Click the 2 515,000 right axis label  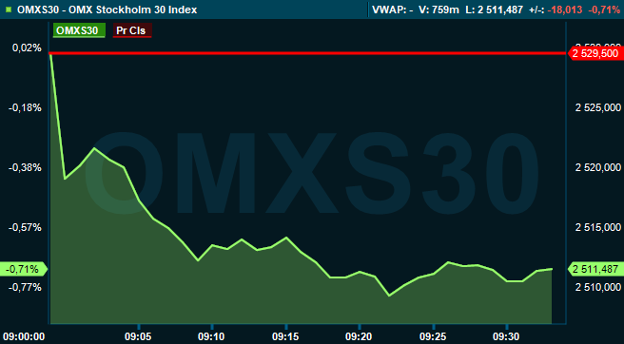click(598, 227)
